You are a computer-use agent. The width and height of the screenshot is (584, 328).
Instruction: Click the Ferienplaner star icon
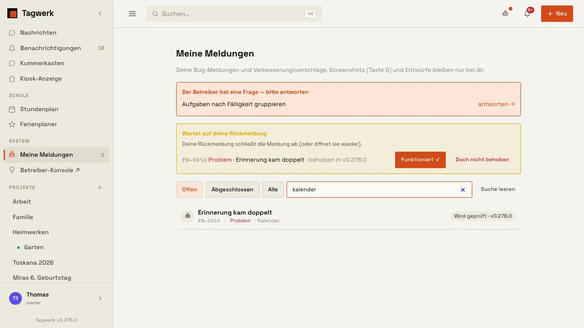coord(12,124)
